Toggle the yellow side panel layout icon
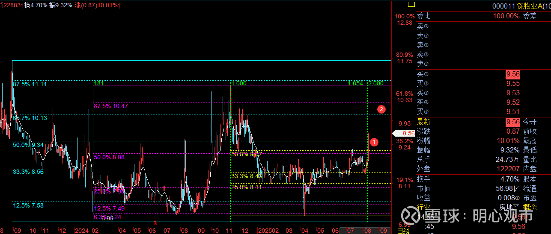The width and height of the screenshot is (551, 234). pyautogui.click(x=411, y=4)
